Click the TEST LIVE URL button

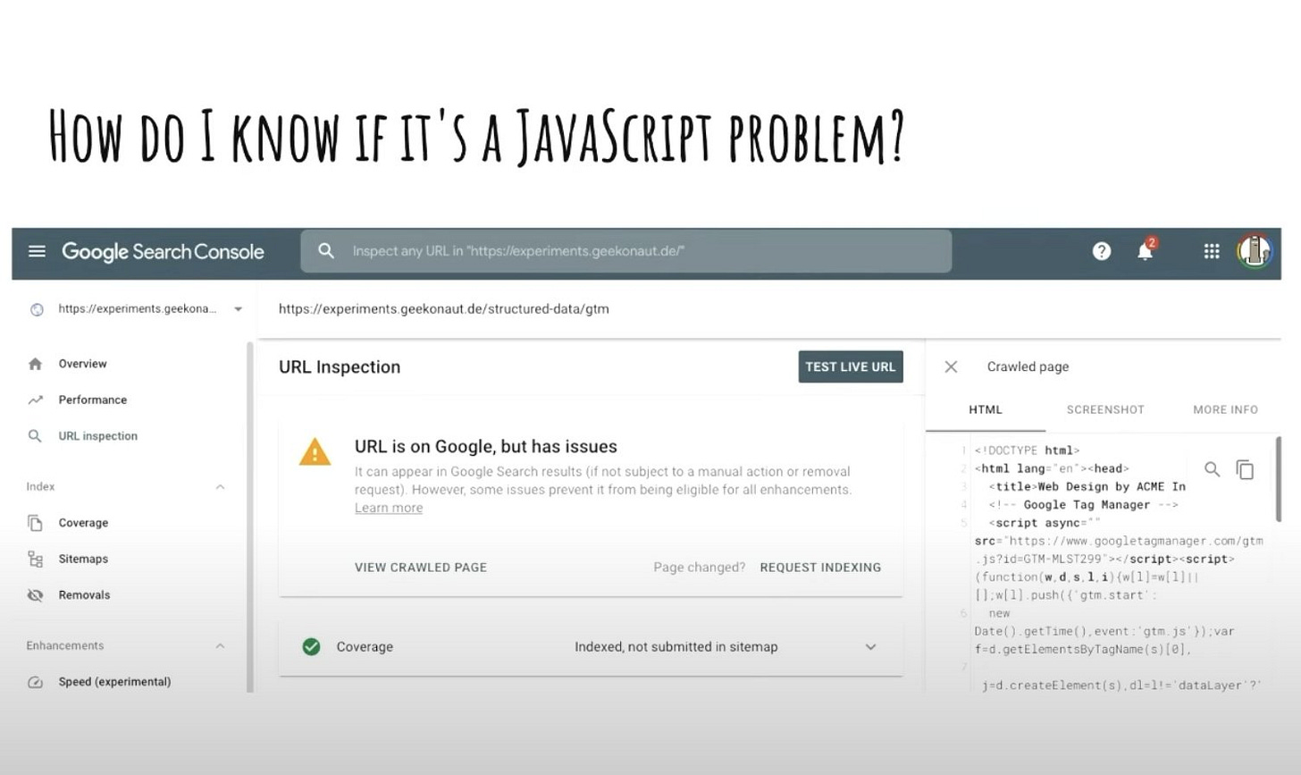click(x=851, y=366)
